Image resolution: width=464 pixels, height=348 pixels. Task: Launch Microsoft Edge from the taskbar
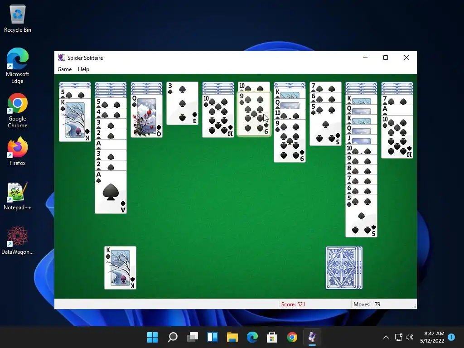252,337
